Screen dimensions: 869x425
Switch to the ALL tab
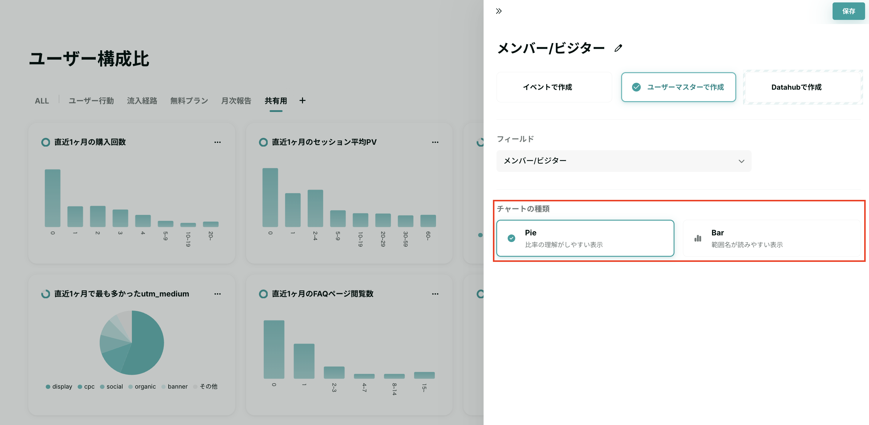click(42, 101)
